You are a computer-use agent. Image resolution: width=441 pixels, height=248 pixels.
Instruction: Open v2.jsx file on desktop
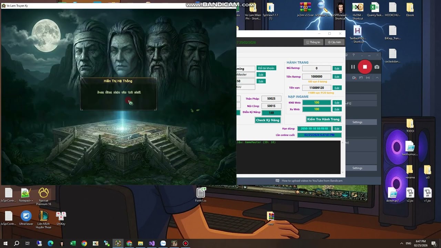point(410,195)
